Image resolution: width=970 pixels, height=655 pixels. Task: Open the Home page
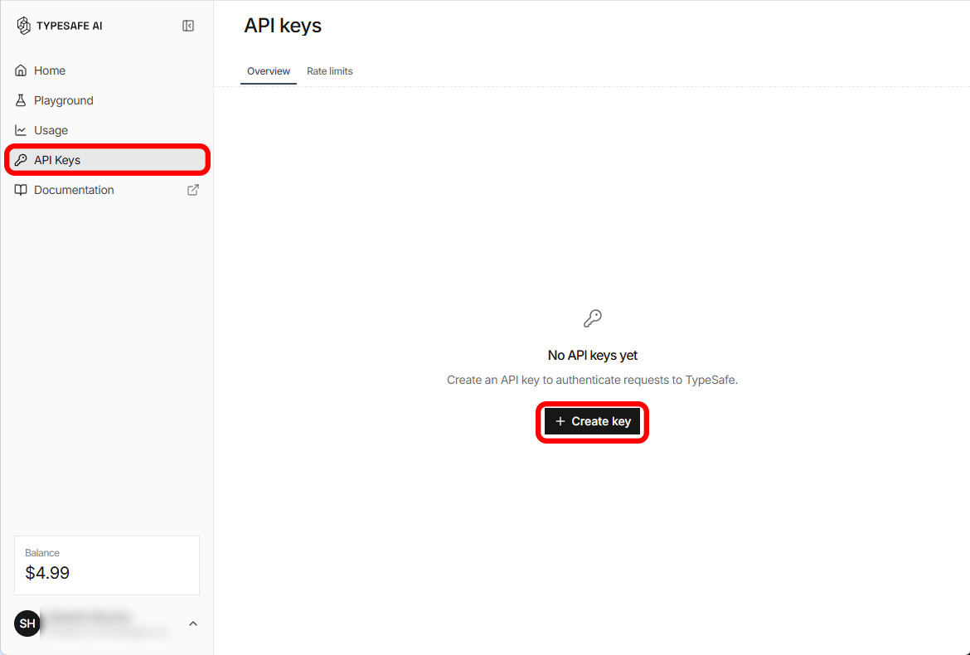point(107,70)
